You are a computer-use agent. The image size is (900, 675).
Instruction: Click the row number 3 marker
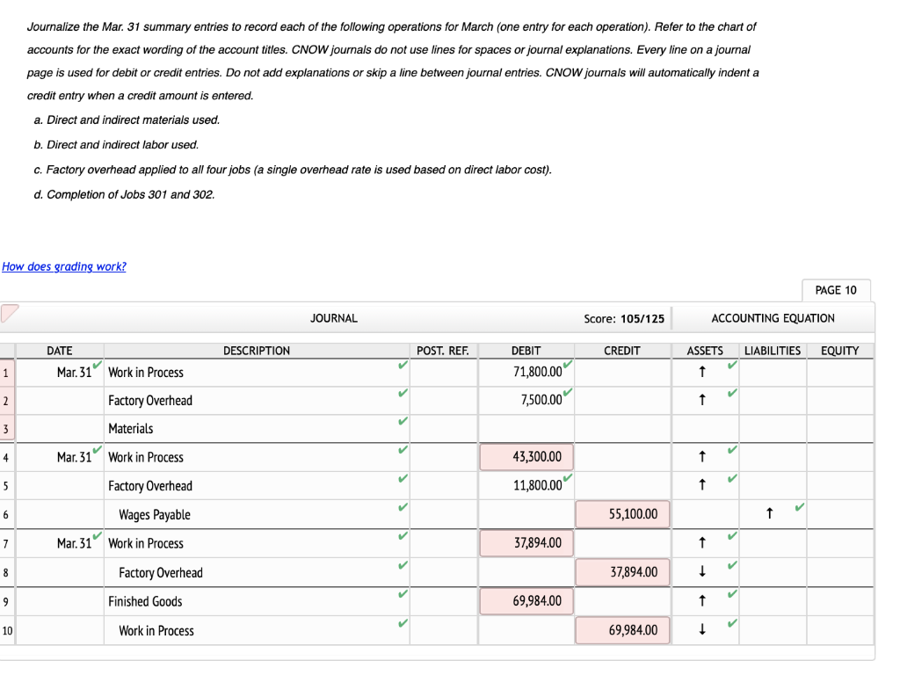click(6, 429)
